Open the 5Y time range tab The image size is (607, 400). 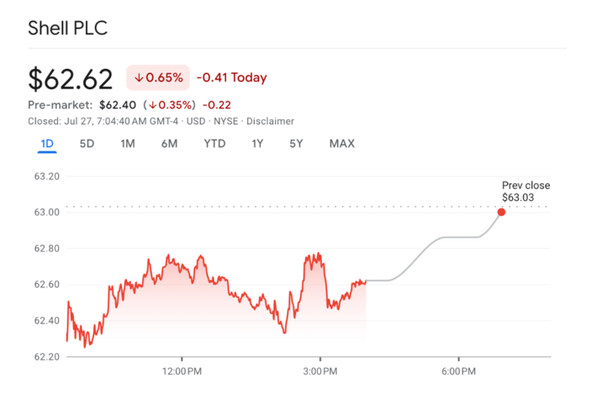pos(296,144)
